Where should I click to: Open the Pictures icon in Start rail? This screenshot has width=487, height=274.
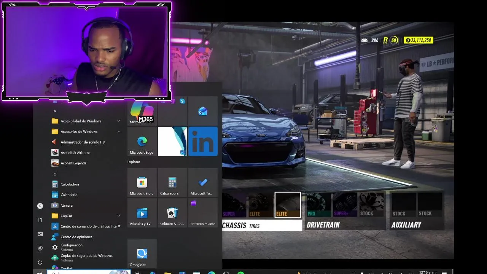(x=40, y=234)
